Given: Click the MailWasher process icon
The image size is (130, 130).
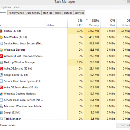Looking at the screenshot, I should (x=1, y=37).
